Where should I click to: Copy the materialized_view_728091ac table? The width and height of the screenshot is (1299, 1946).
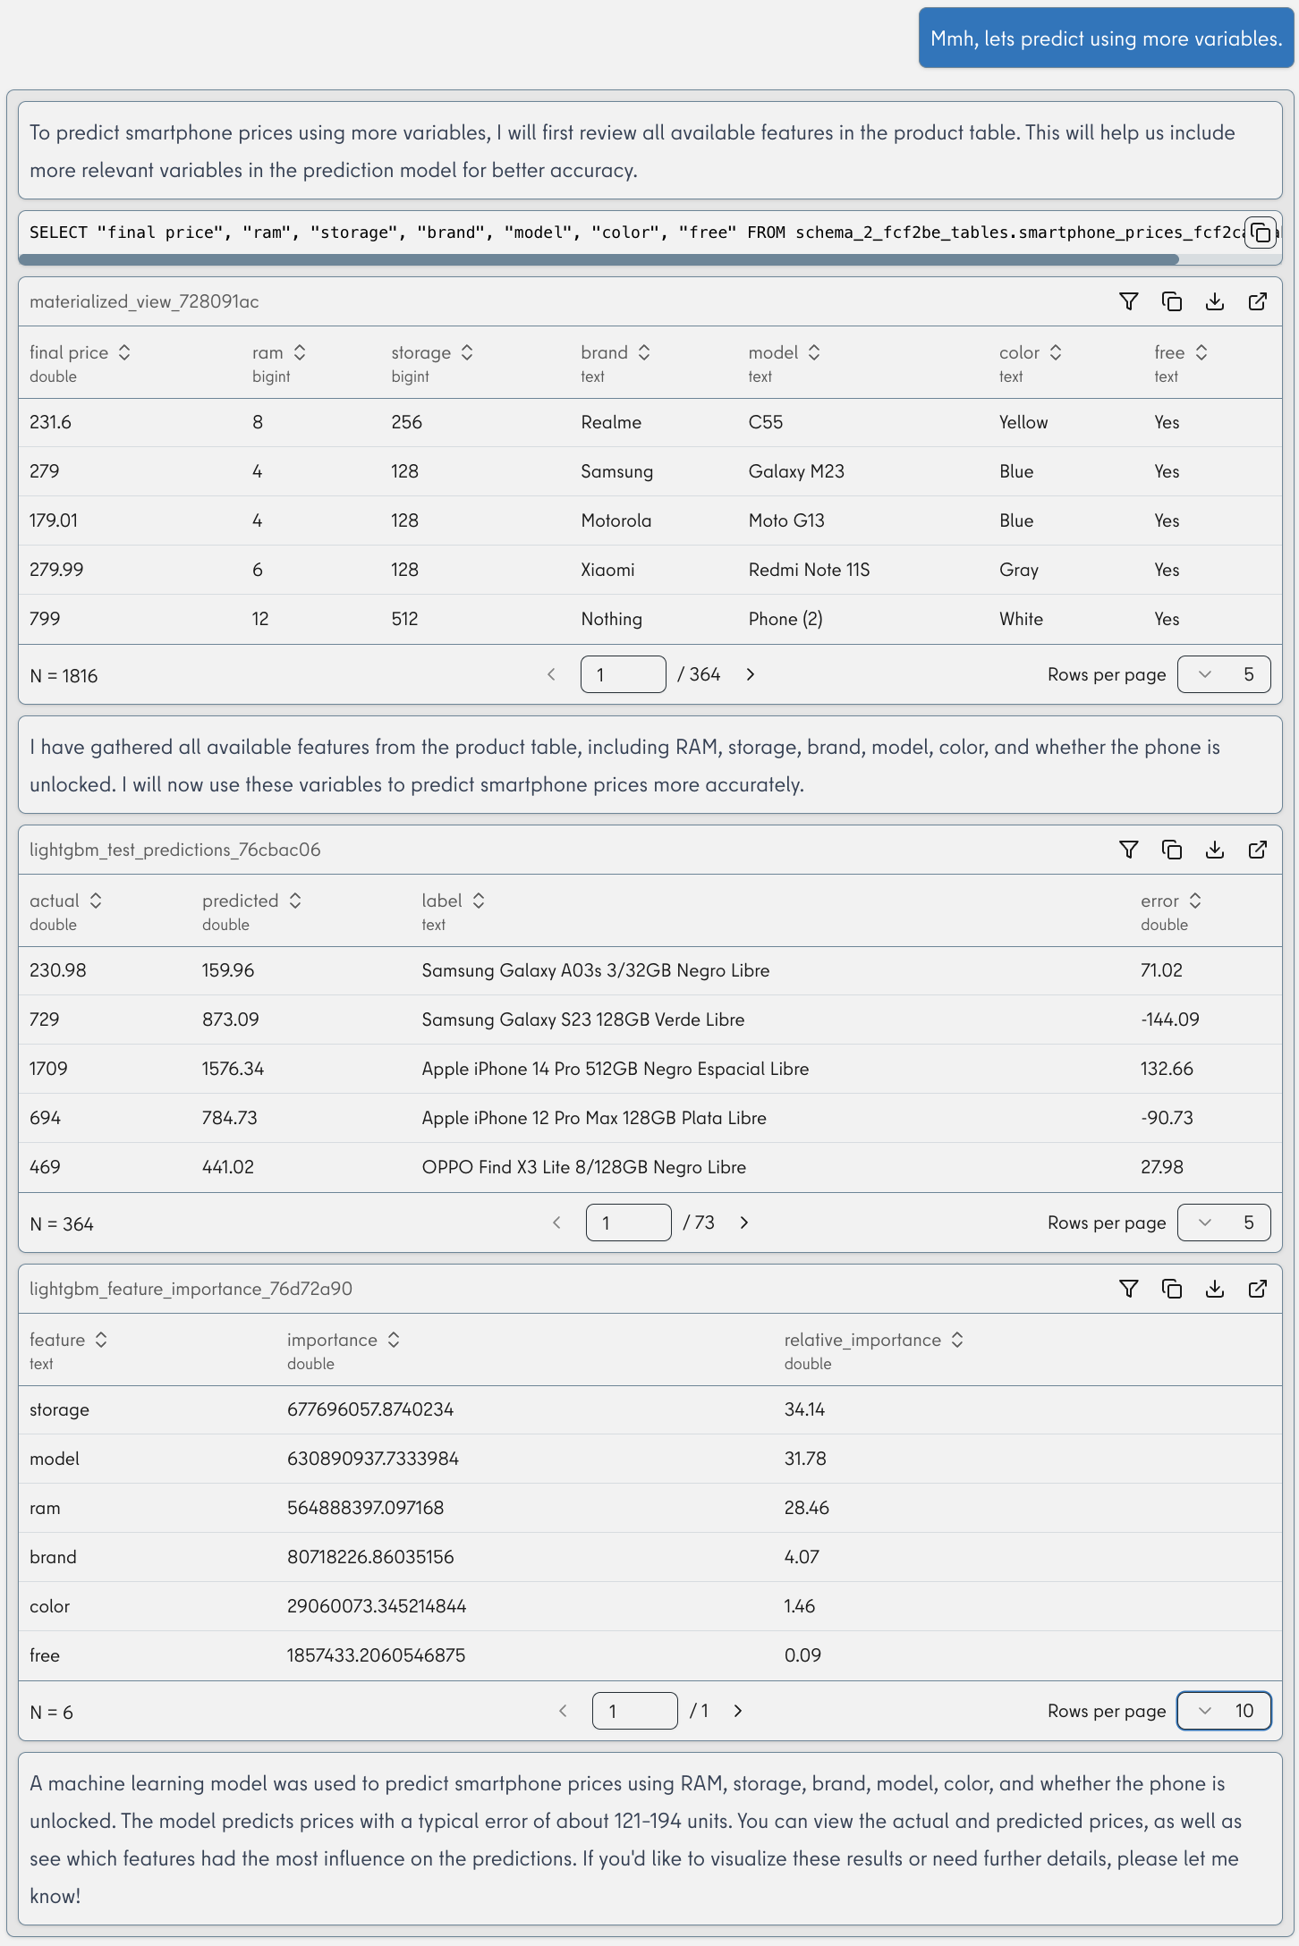tap(1172, 301)
